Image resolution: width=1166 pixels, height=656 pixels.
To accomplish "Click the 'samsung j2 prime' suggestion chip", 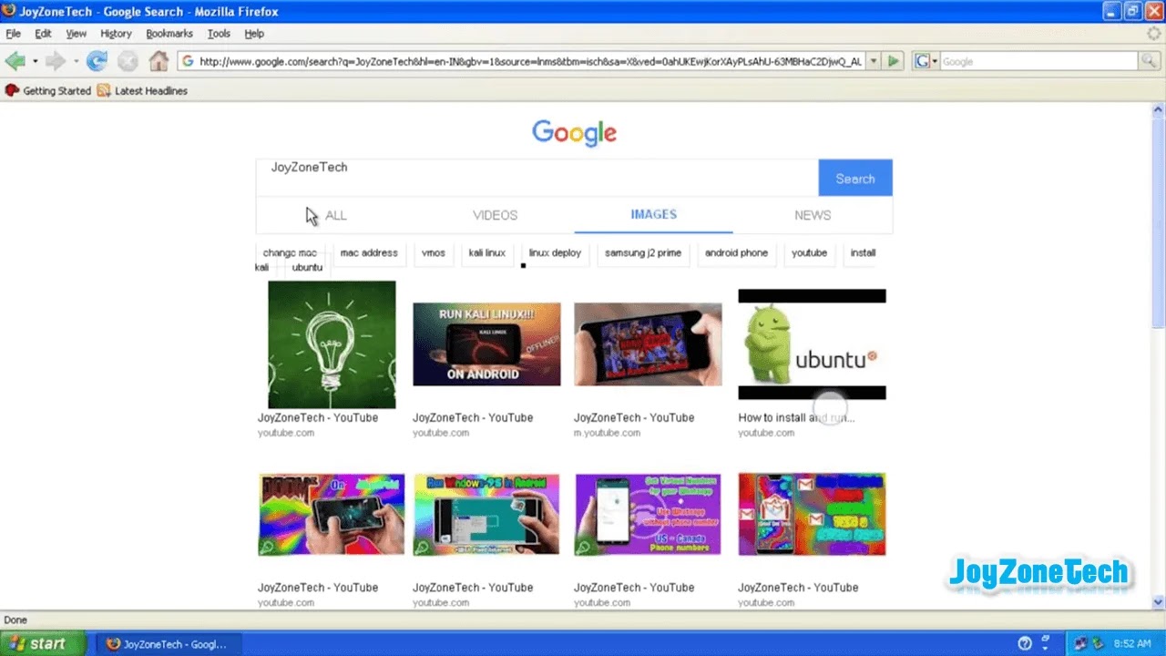I will point(643,253).
